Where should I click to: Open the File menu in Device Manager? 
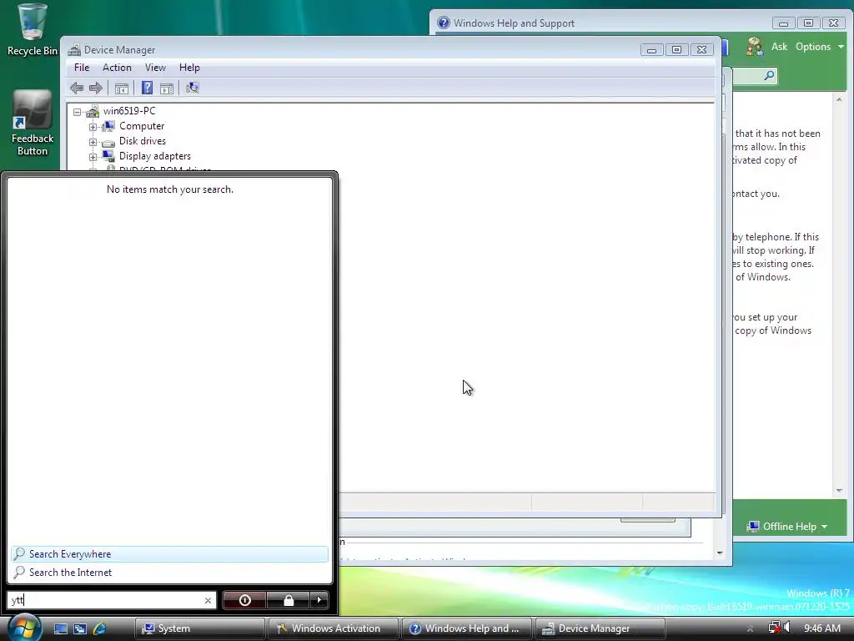(x=82, y=68)
